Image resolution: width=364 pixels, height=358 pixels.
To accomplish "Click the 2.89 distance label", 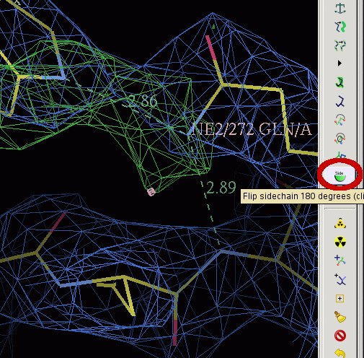I will [x=221, y=188].
